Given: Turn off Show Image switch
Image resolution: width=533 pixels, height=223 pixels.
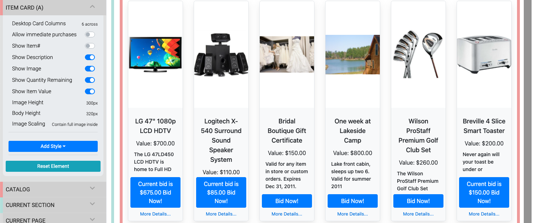Looking at the screenshot, I should pos(90,69).
